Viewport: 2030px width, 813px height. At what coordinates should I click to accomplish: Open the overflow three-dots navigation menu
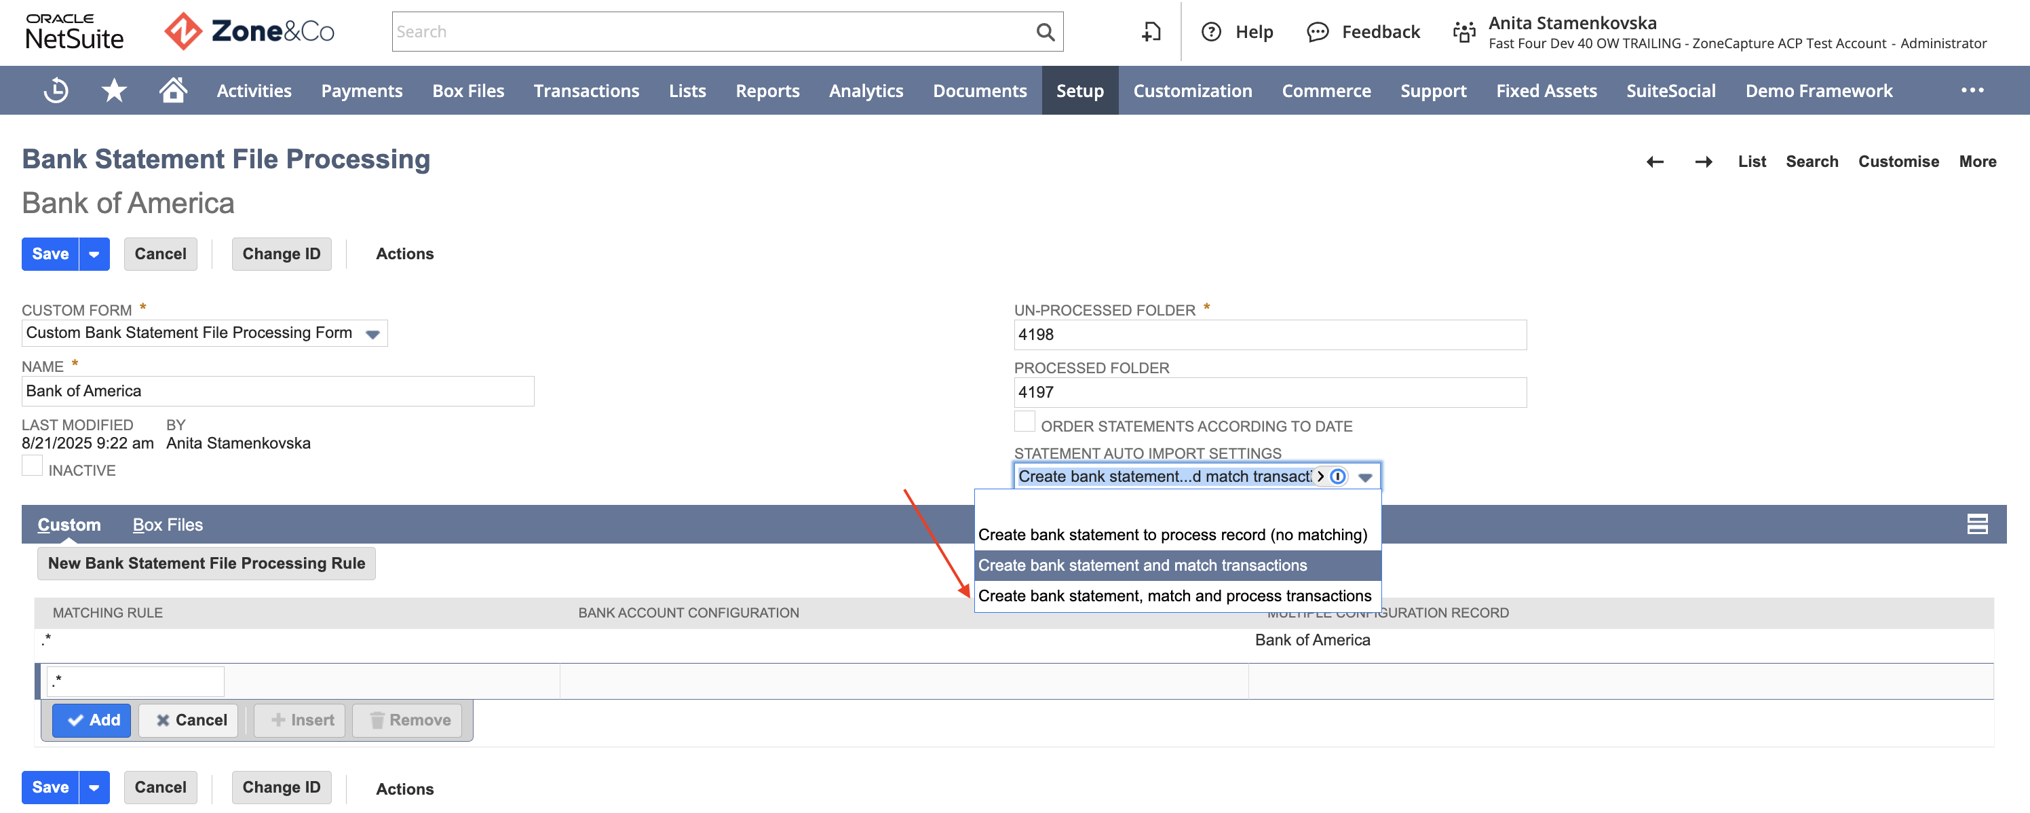1972,91
